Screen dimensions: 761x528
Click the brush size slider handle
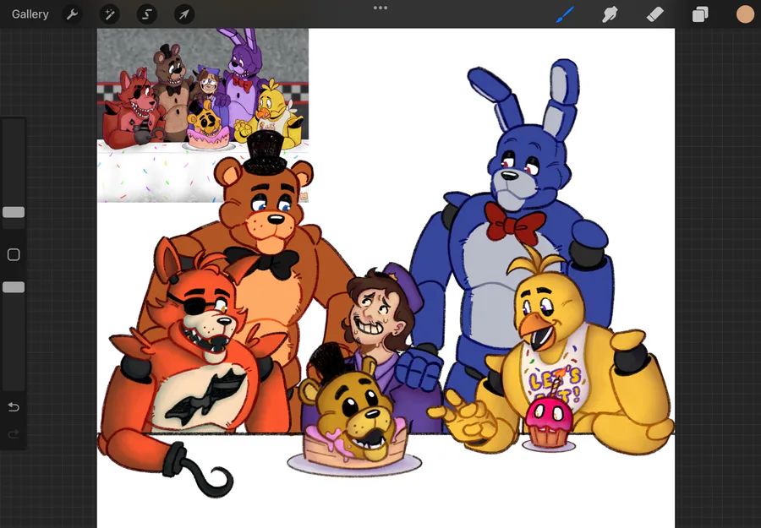tap(14, 212)
